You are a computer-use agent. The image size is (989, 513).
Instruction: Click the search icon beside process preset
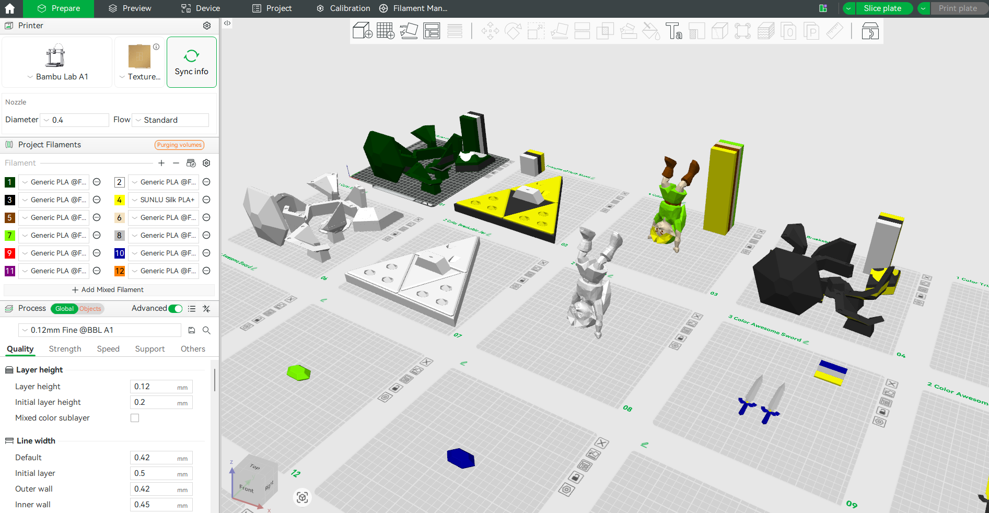coord(206,330)
